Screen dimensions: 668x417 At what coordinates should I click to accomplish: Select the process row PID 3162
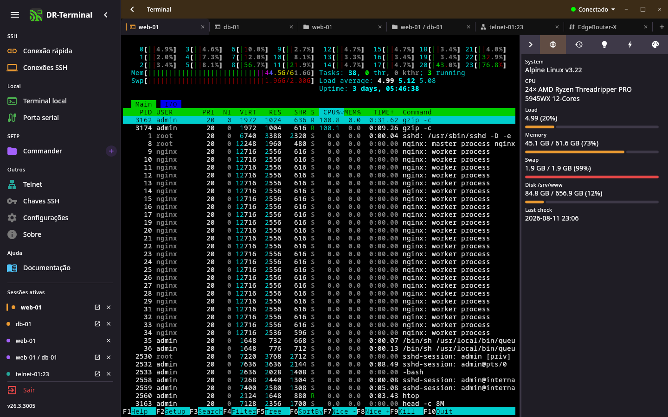(x=319, y=120)
